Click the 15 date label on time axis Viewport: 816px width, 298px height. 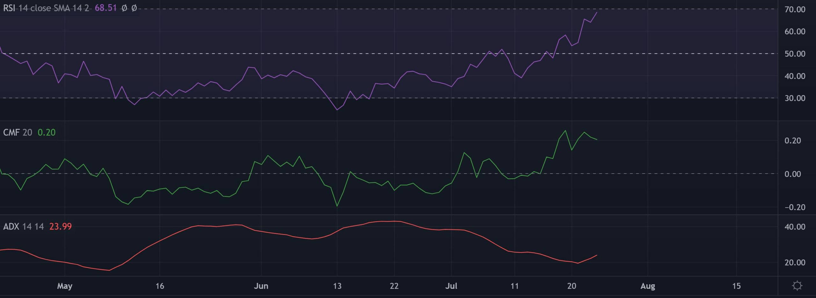736,286
